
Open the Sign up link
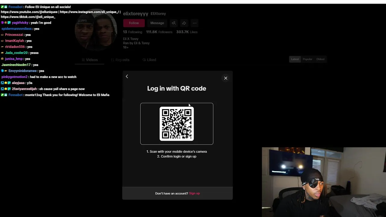[194, 193]
